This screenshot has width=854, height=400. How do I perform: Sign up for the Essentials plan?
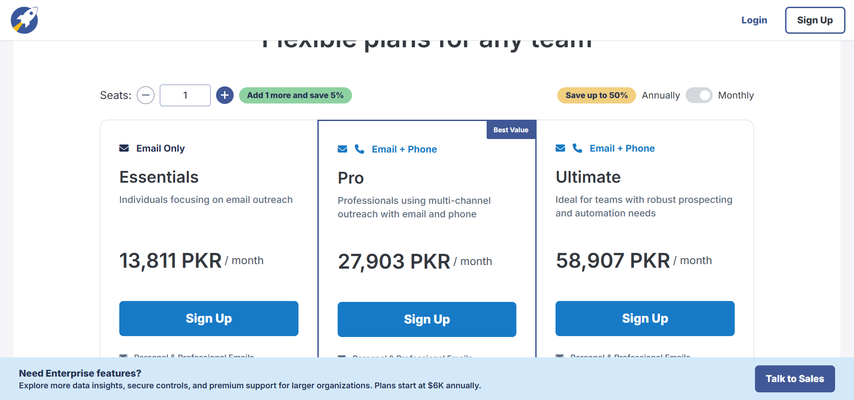click(x=208, y=319)
